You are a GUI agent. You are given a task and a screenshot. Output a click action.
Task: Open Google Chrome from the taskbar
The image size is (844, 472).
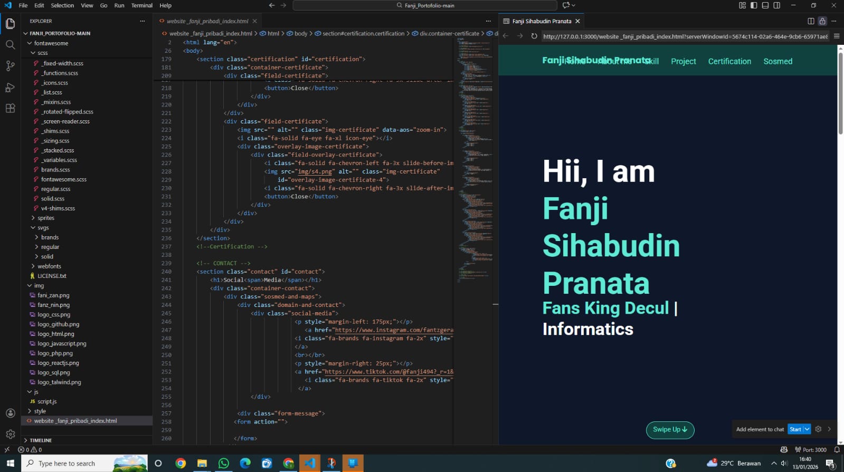coord(181,463)
